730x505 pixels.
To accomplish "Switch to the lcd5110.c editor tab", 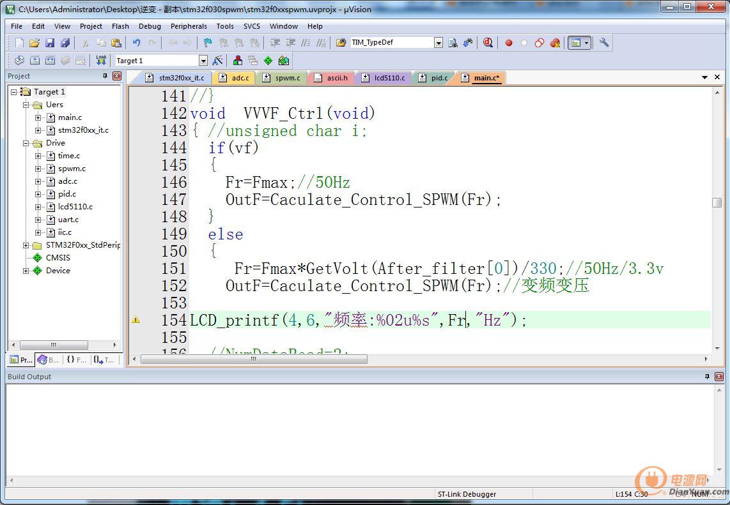I will (x=384, y=78).
